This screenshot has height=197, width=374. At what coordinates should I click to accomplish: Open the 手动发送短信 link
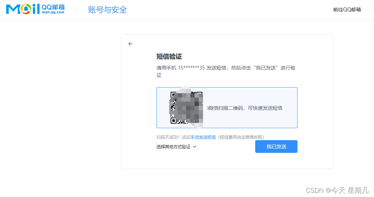[203, 137]
